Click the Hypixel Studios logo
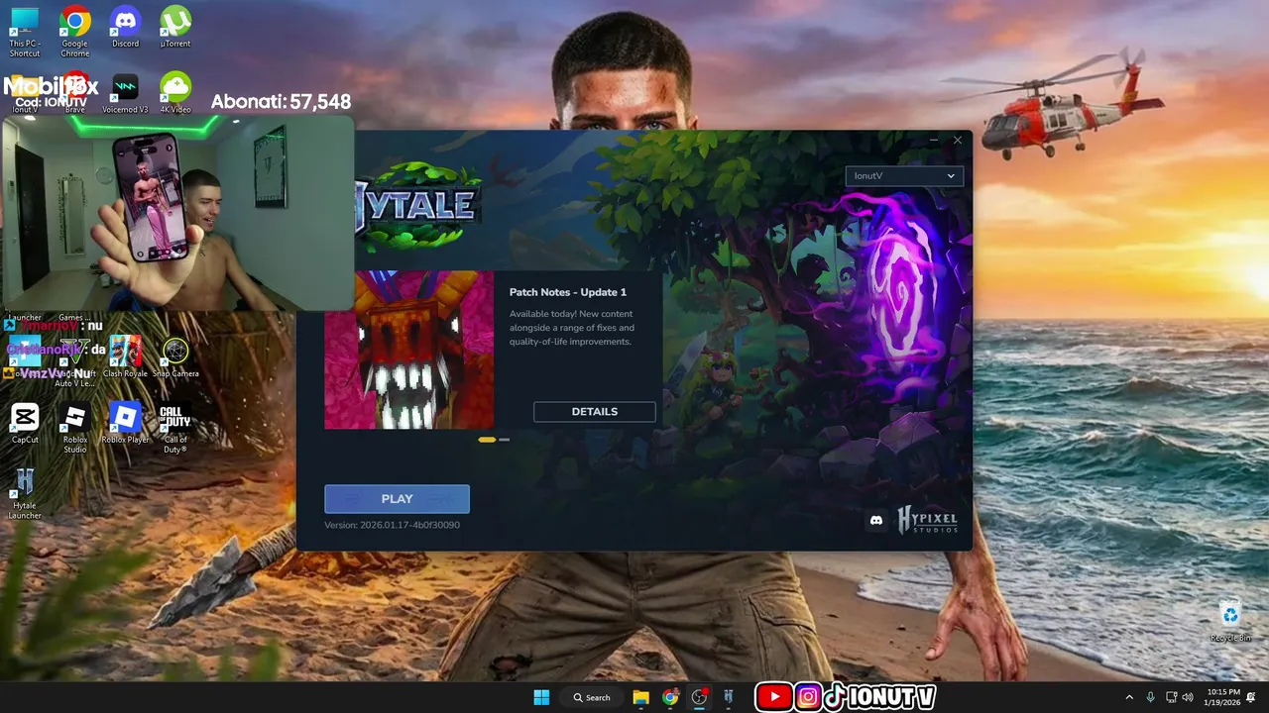 [x=928, y=520]
